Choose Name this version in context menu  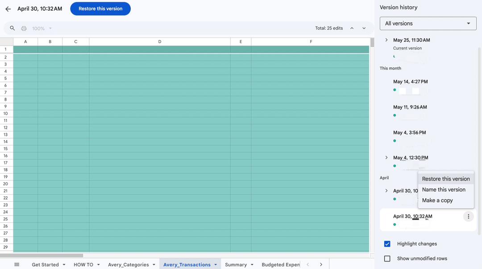point(446,190)
